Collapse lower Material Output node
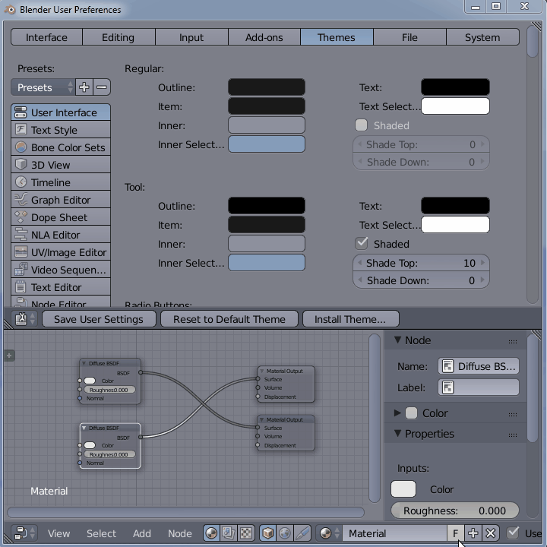The image size is (547, 547). tap(261, 419)
